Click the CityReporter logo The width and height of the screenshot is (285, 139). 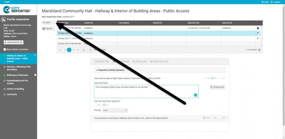pos(17,10)
